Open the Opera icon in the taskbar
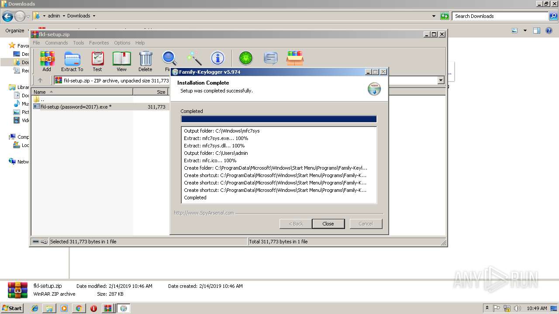This screenshot has height=314, width=559. [93, 308]
